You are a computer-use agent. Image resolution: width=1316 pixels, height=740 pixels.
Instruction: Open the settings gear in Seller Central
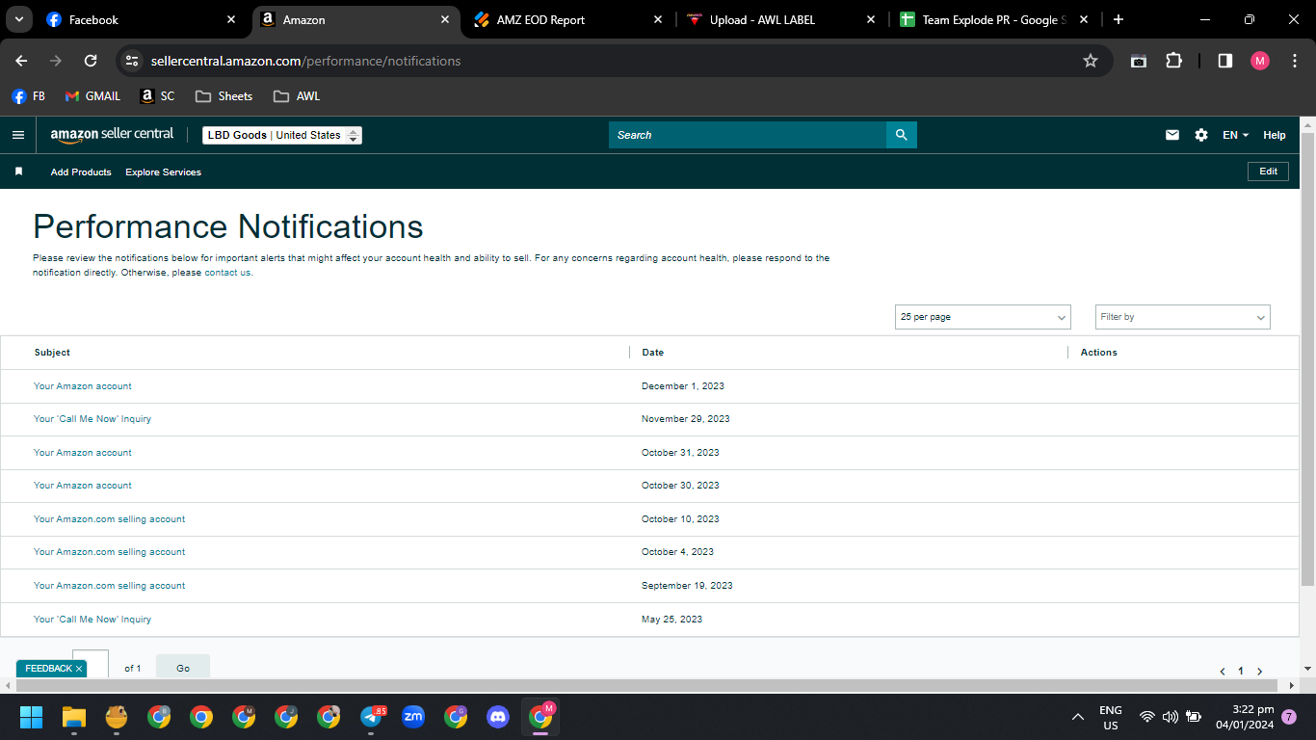tap(1201, 135)
